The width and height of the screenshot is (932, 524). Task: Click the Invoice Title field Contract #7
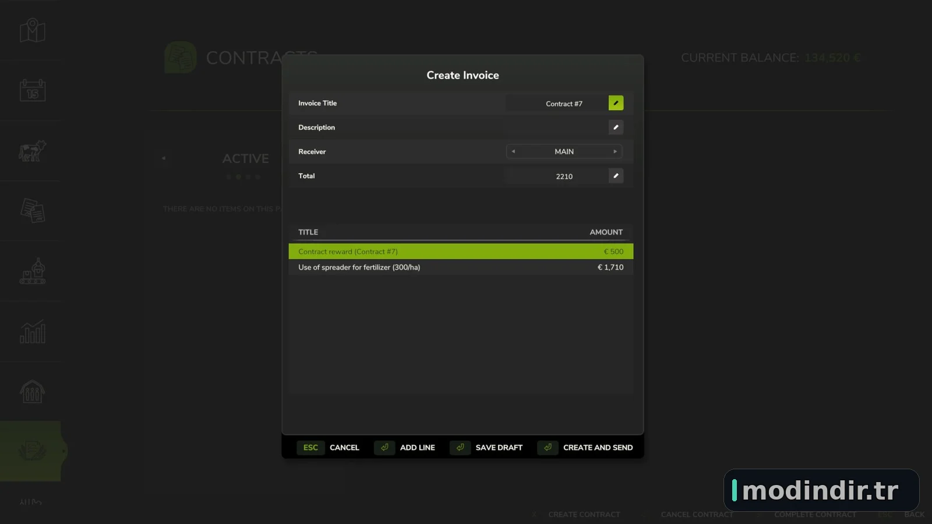click(557, 104)
